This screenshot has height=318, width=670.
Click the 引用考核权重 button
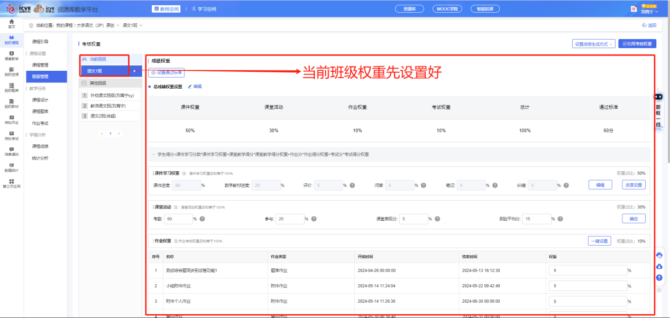click(x=637, y=44)
